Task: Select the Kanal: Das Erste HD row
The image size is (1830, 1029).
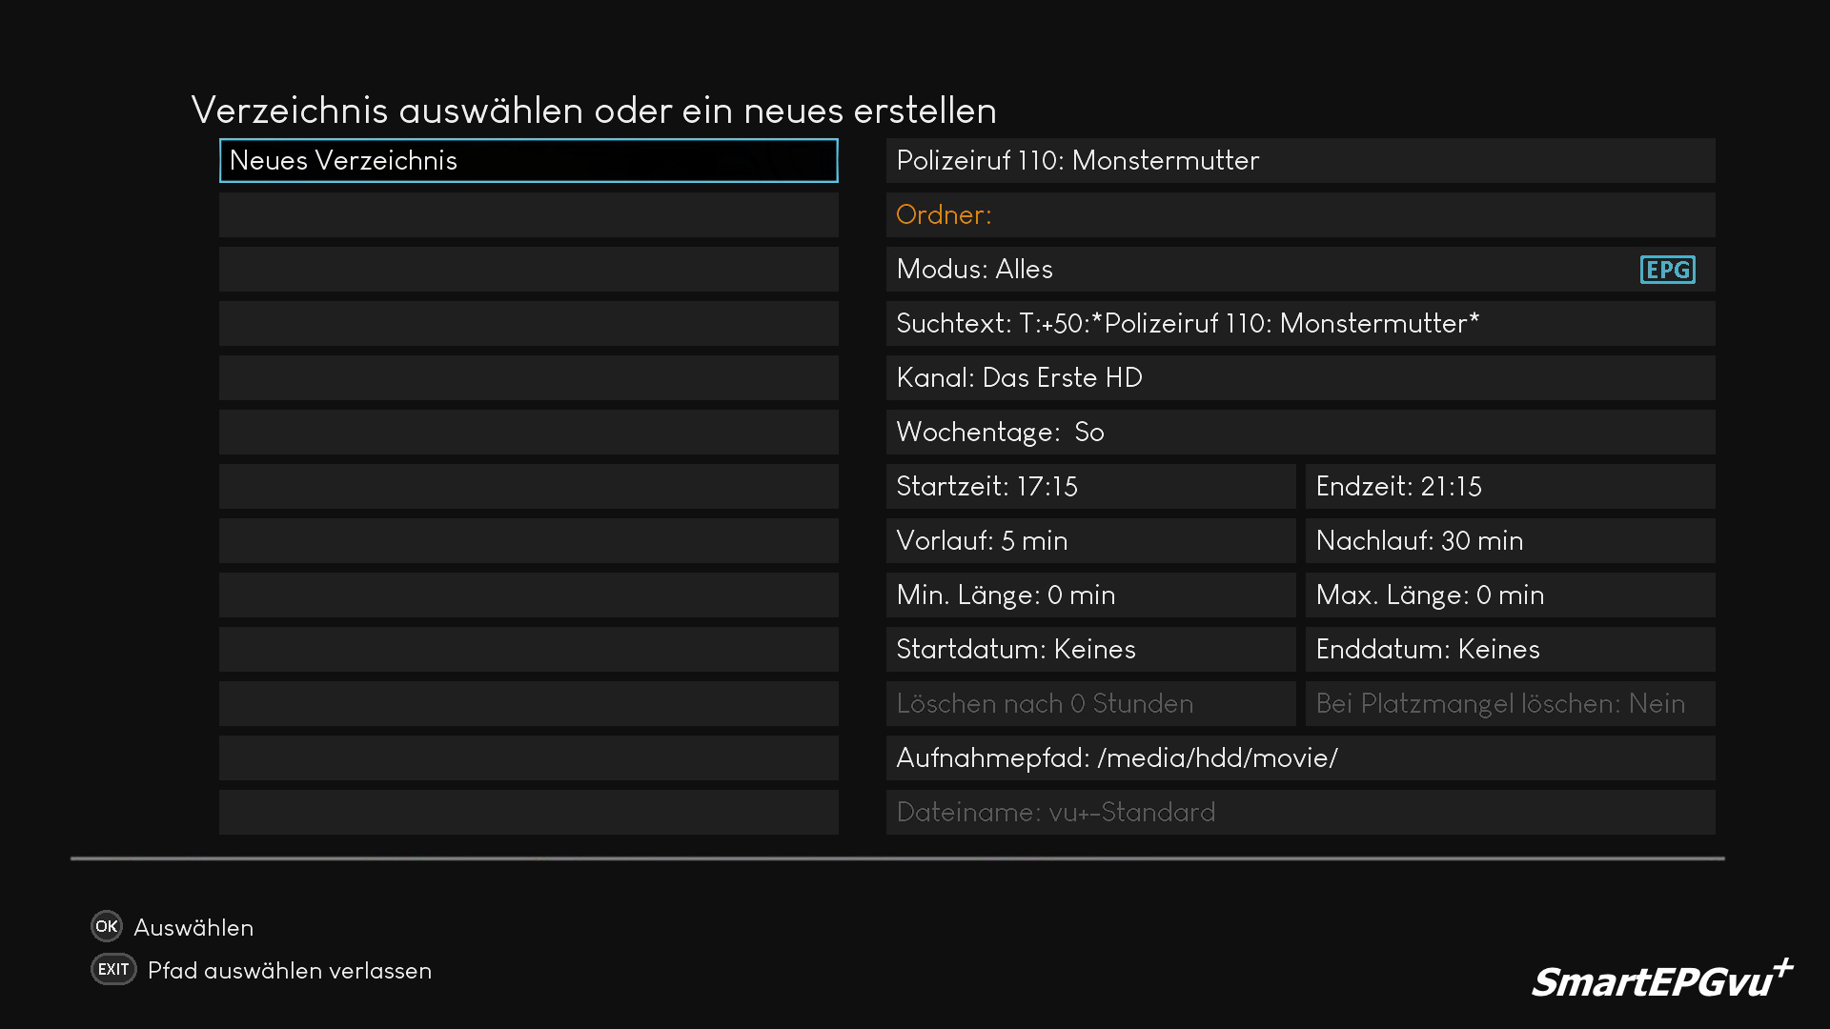Action: [1300, 378]
